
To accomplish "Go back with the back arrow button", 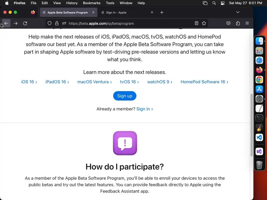I will click(x=6, y=23).
